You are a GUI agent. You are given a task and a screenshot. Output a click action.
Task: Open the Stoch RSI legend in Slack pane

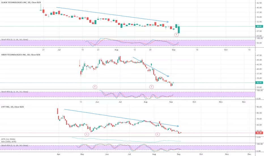pyautogui.click(x=15, y=39)
